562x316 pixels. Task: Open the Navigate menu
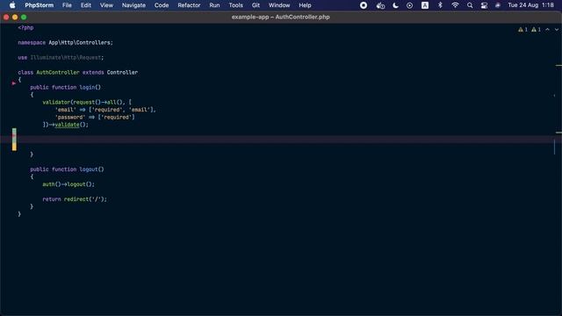tap(133, 5)
